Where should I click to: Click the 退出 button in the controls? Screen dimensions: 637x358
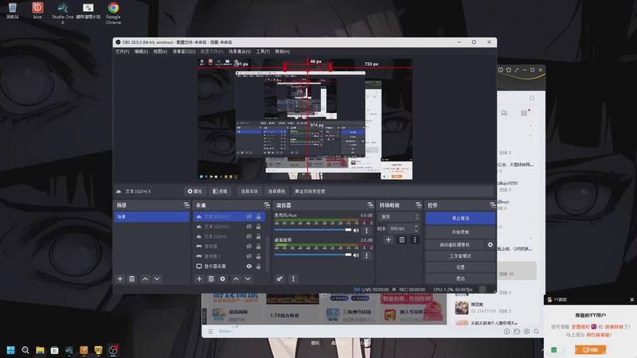click(460, 278)
